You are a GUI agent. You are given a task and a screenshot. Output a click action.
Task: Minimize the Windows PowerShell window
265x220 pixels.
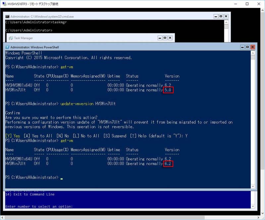(242, 47)
